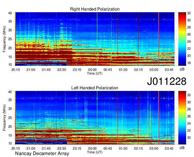Click 22 value on Left Handed colorbar
Viewport: 194px width, 157px height.
pyautogui.click(x=189, y=131)
